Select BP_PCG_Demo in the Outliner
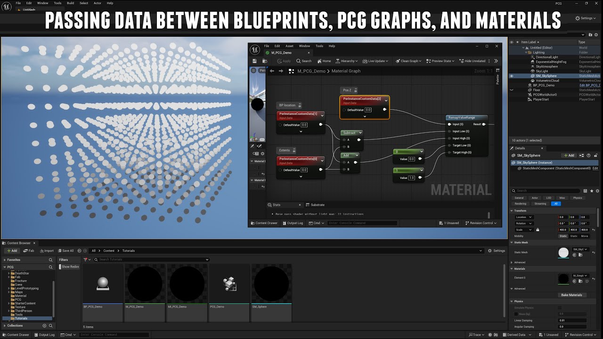This screenshot has width=603, height=339. point(544,85)
